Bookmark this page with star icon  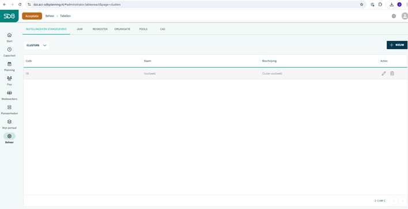pos(361,5)
